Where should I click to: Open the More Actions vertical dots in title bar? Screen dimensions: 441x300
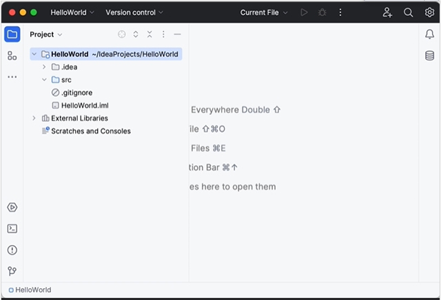(x=340, y=12)
